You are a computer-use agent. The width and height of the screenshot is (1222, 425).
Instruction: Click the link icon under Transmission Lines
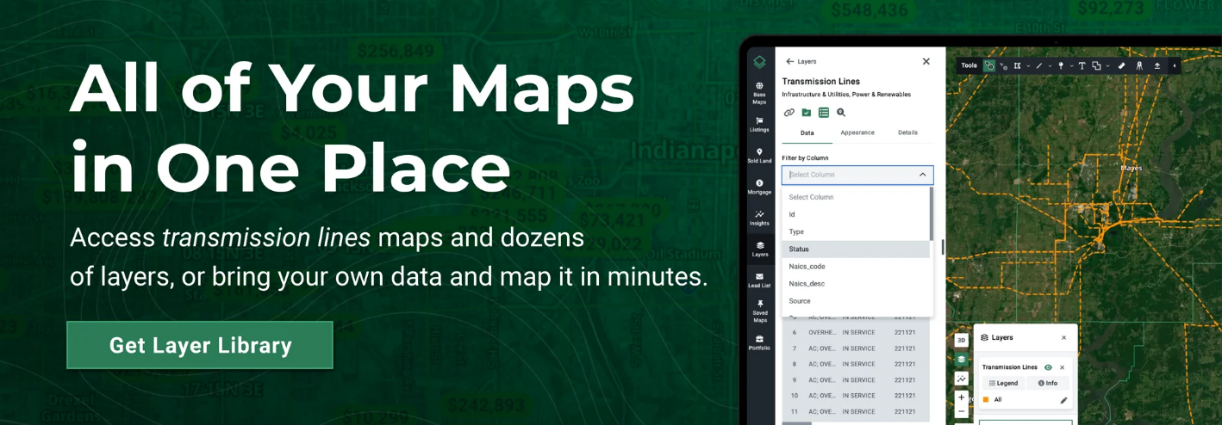coord(789,113)
